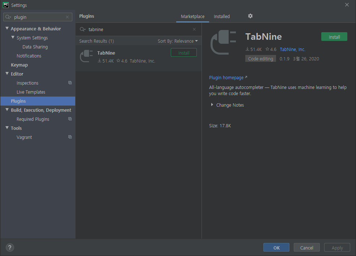Open the plugins gear options menu
Viewport: 356px width, 256px height.
point(250,16)
